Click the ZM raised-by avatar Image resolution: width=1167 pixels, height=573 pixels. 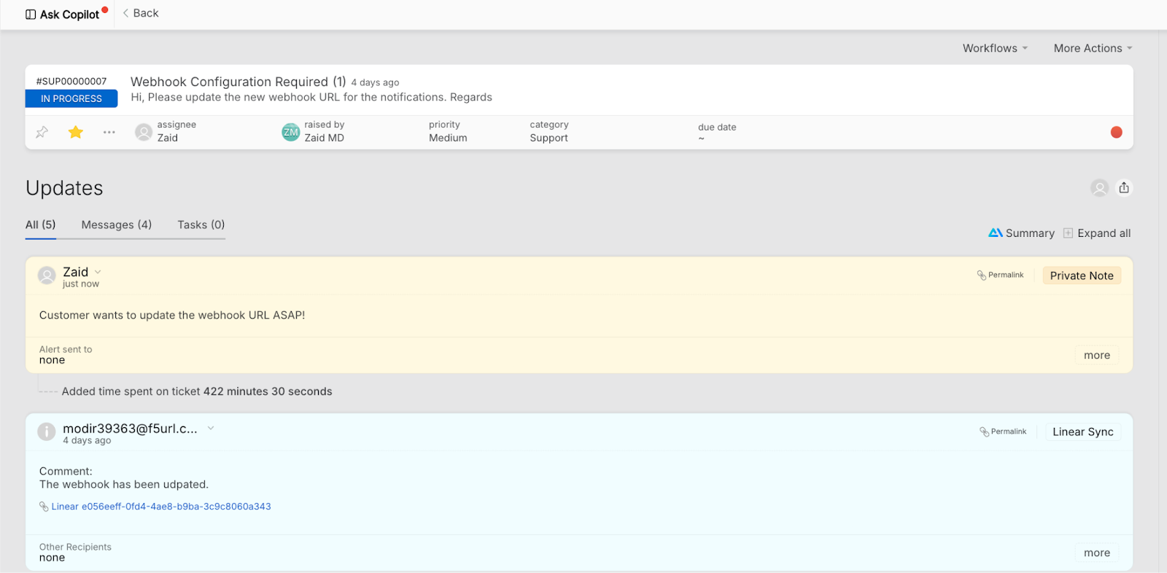[x=291, y=132]
